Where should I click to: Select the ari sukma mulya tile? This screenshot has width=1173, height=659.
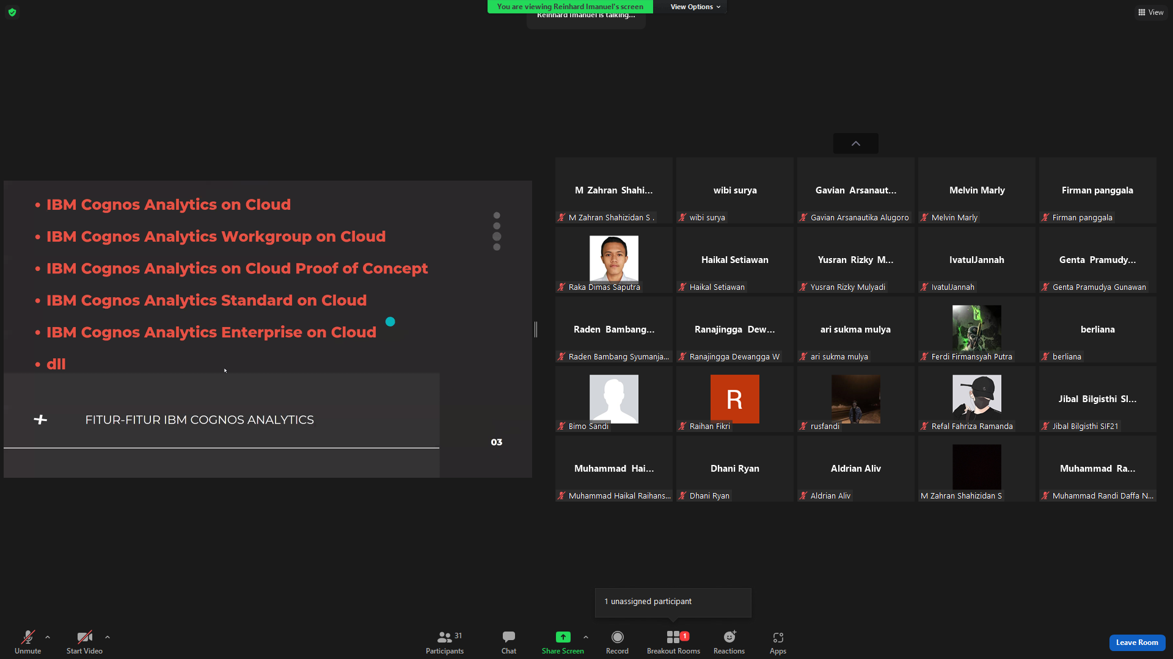pos(856,329)
